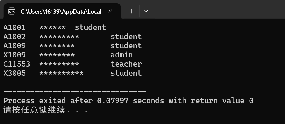Click the word student on the A1001 row

90,27
